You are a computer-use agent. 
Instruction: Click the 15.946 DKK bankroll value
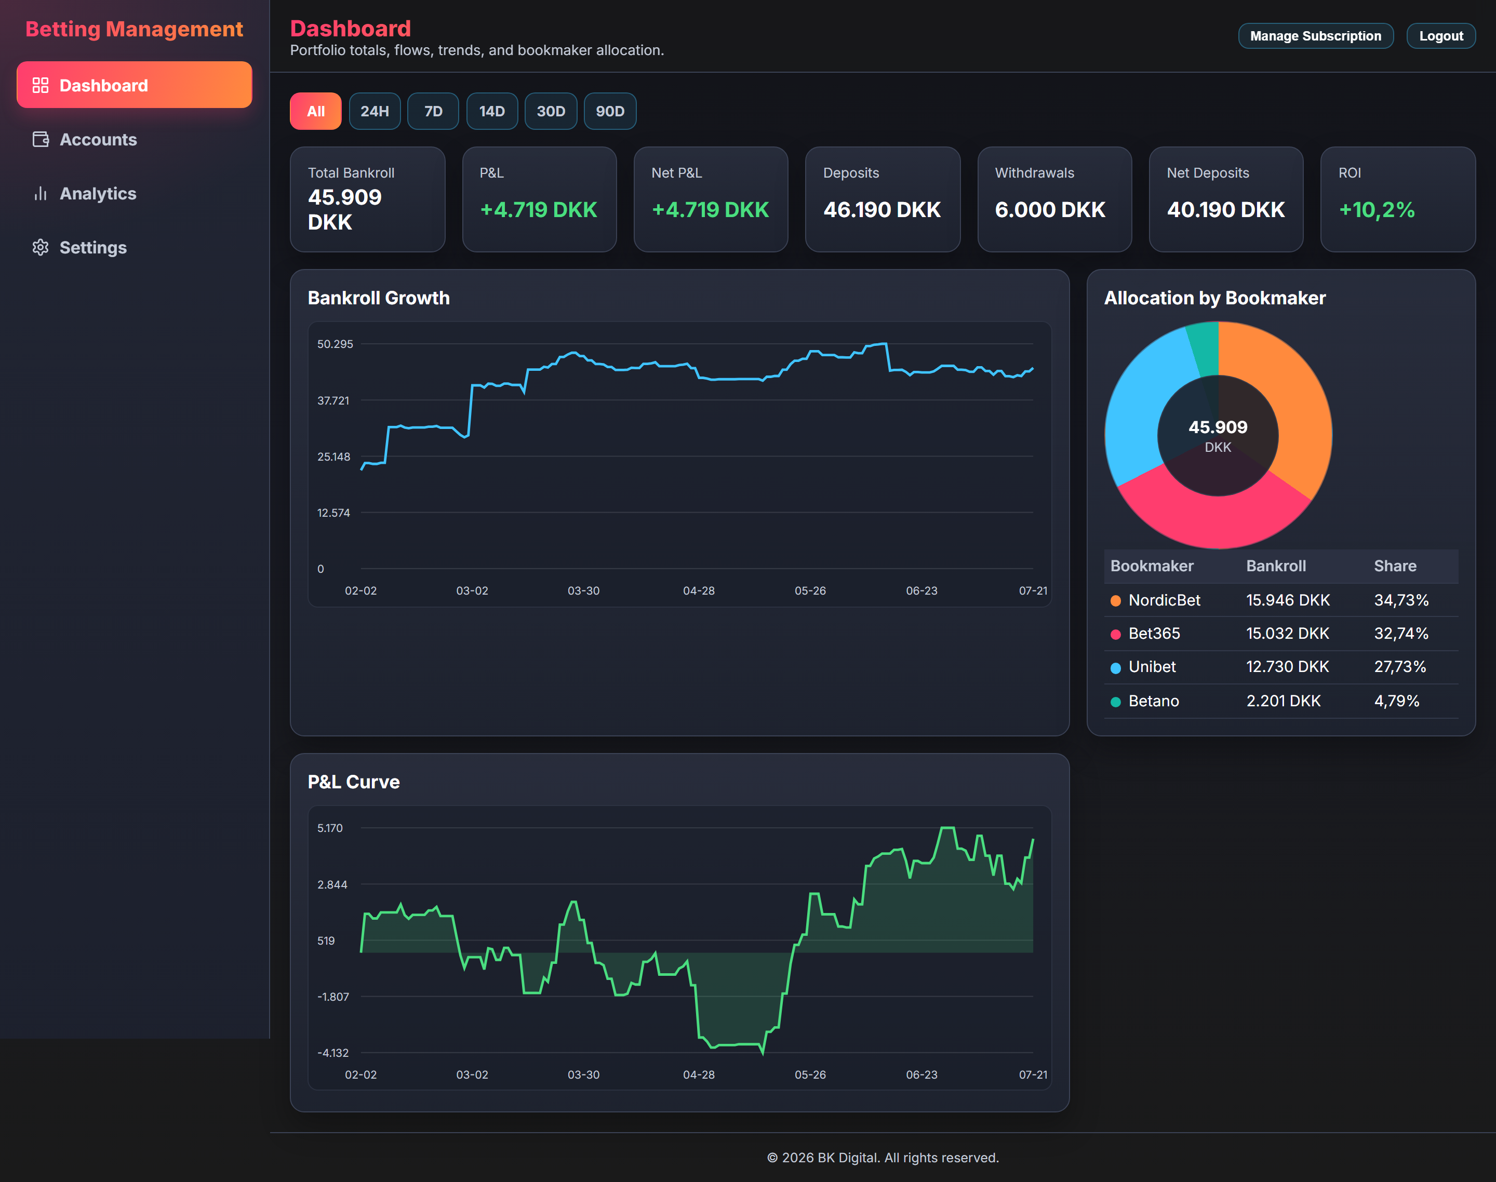[1288, 600]
